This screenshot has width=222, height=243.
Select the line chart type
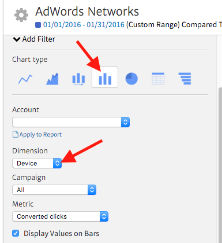[25, 79]
